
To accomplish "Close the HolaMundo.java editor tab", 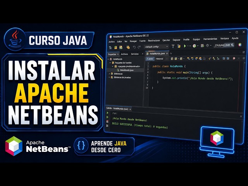I will click(x=167, y=53).
